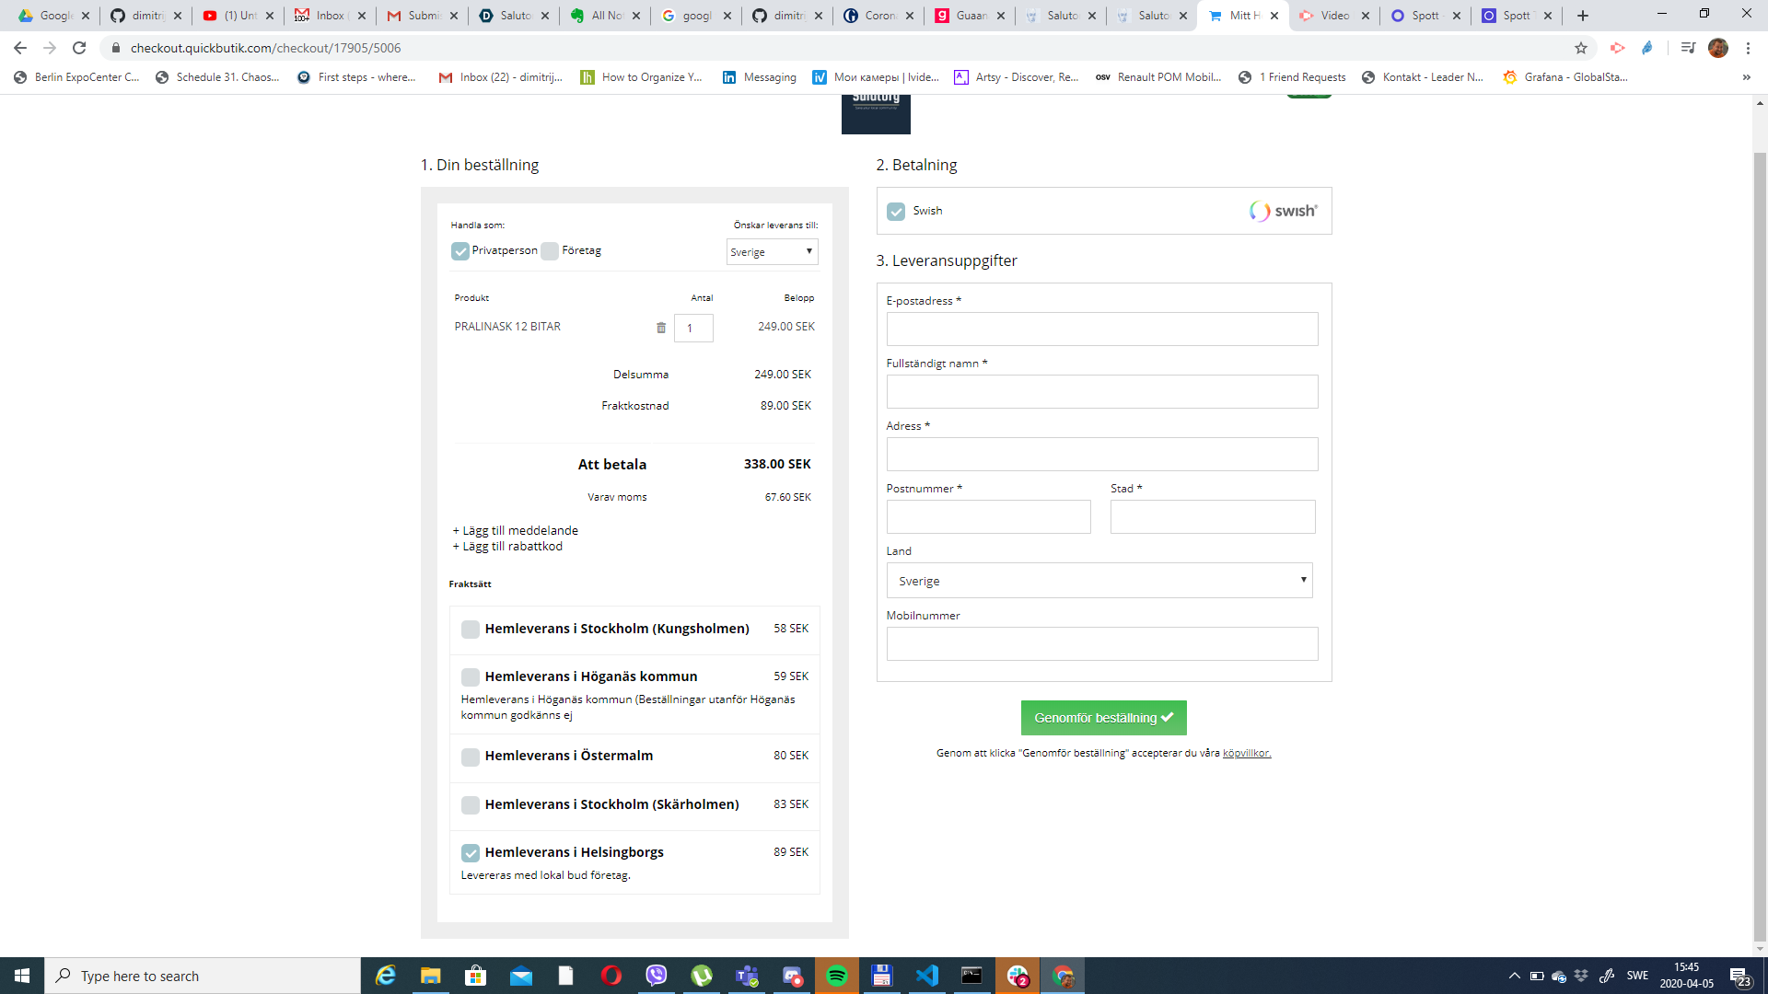This screenshot has width=1768, height=994.
Task: Click the Fullständigt namn field
Action: (1102, 392)
